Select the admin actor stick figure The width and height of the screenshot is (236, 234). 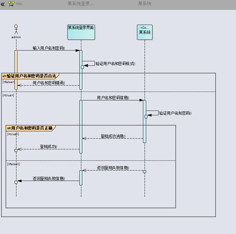click(x=16, y=29)
